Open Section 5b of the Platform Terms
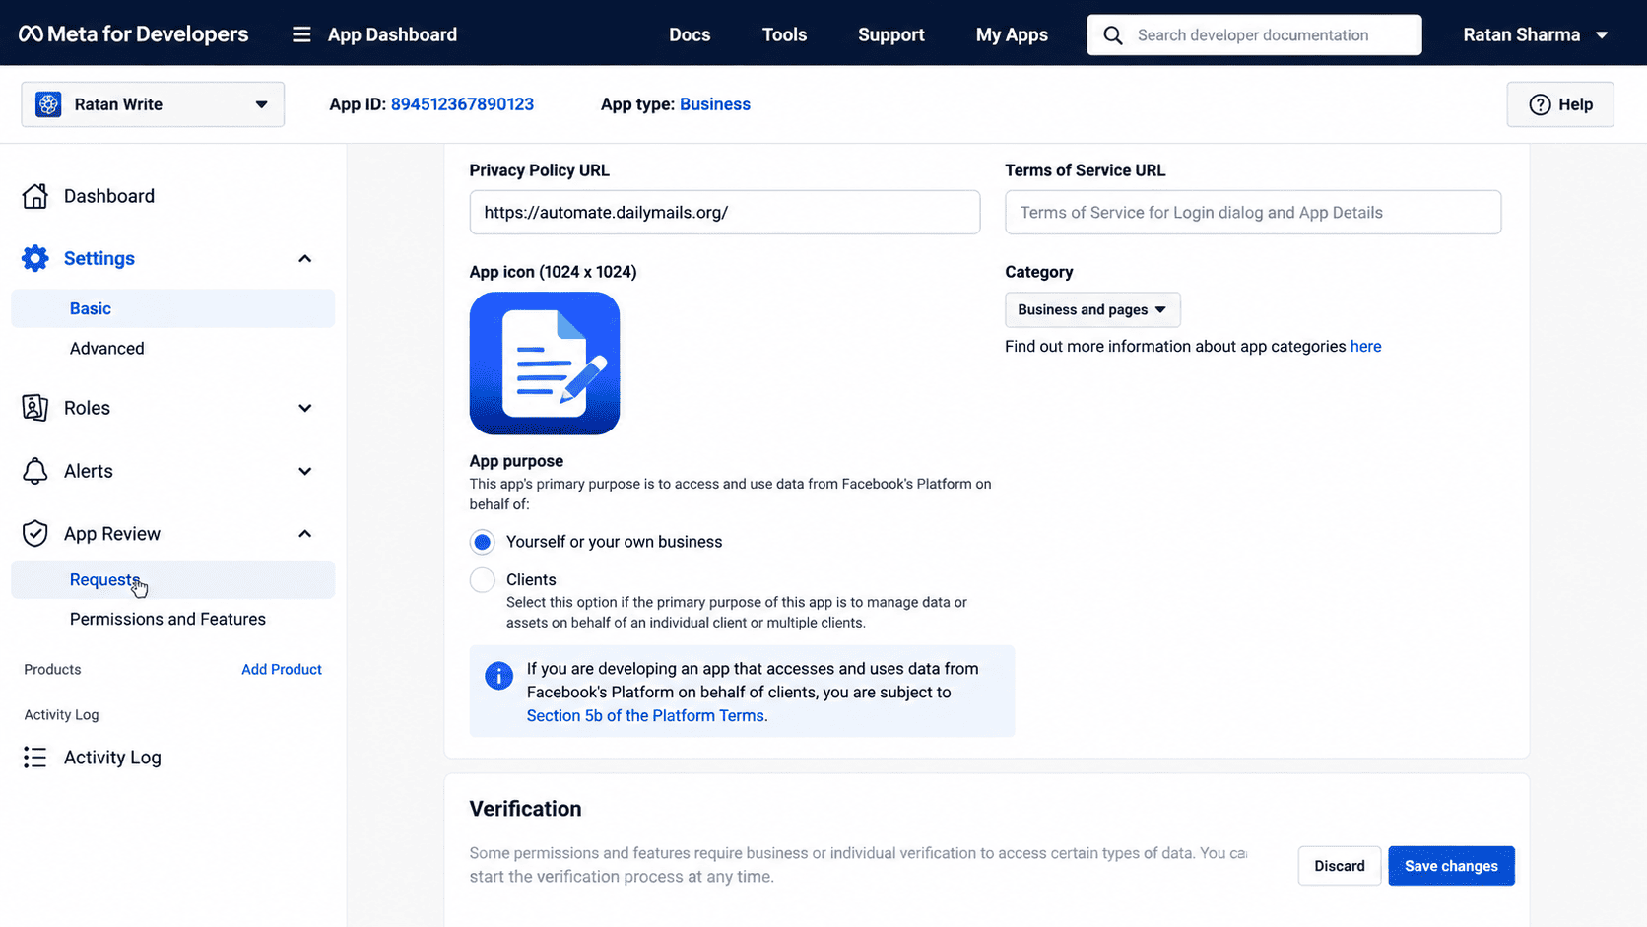The height and width of the screenshot is (927, 1647). pos(645,716)
